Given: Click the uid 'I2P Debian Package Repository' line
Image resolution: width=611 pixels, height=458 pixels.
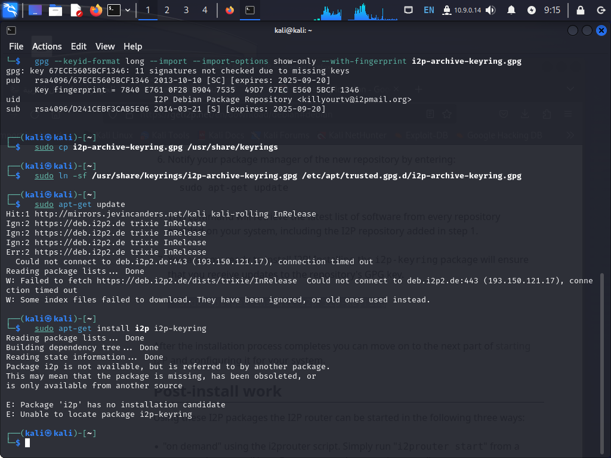Looking at the screenshot, I should click(x=209, y=100).
